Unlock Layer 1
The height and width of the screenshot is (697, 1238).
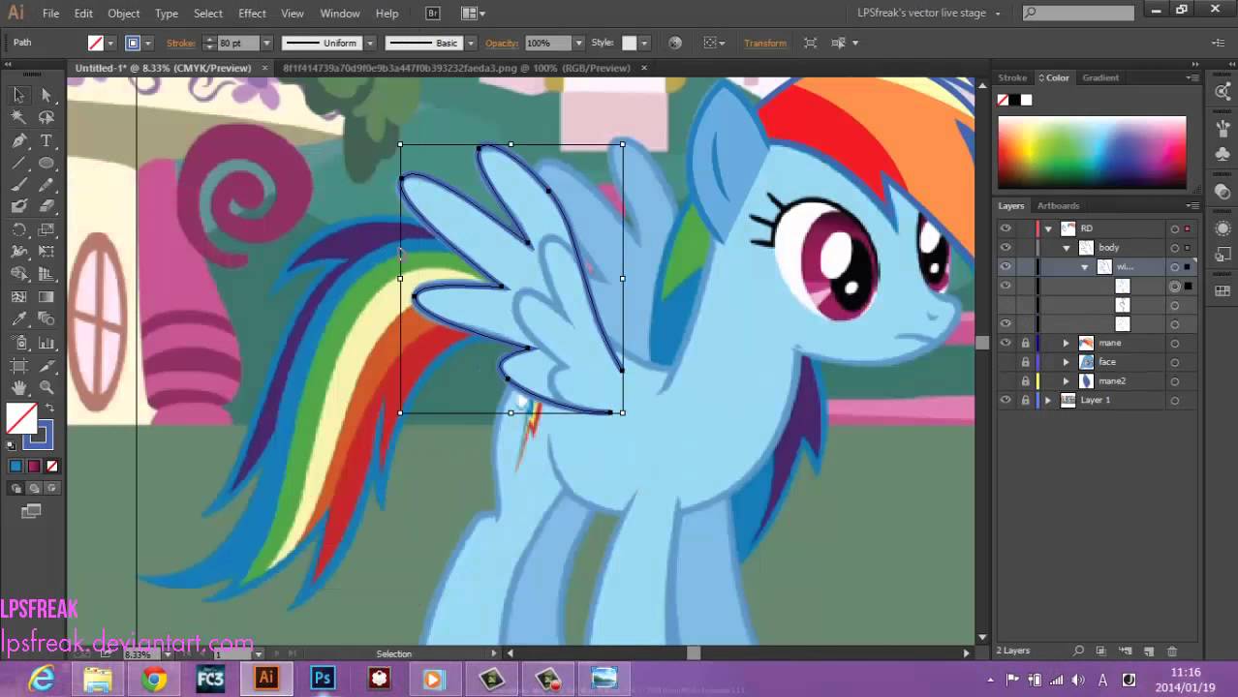(1025, 400)
